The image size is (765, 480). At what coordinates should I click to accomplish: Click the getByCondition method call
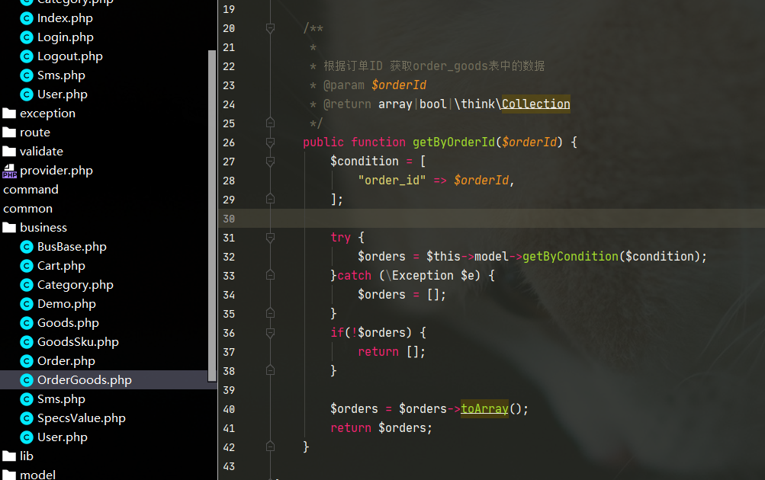(x=571, y=256)
